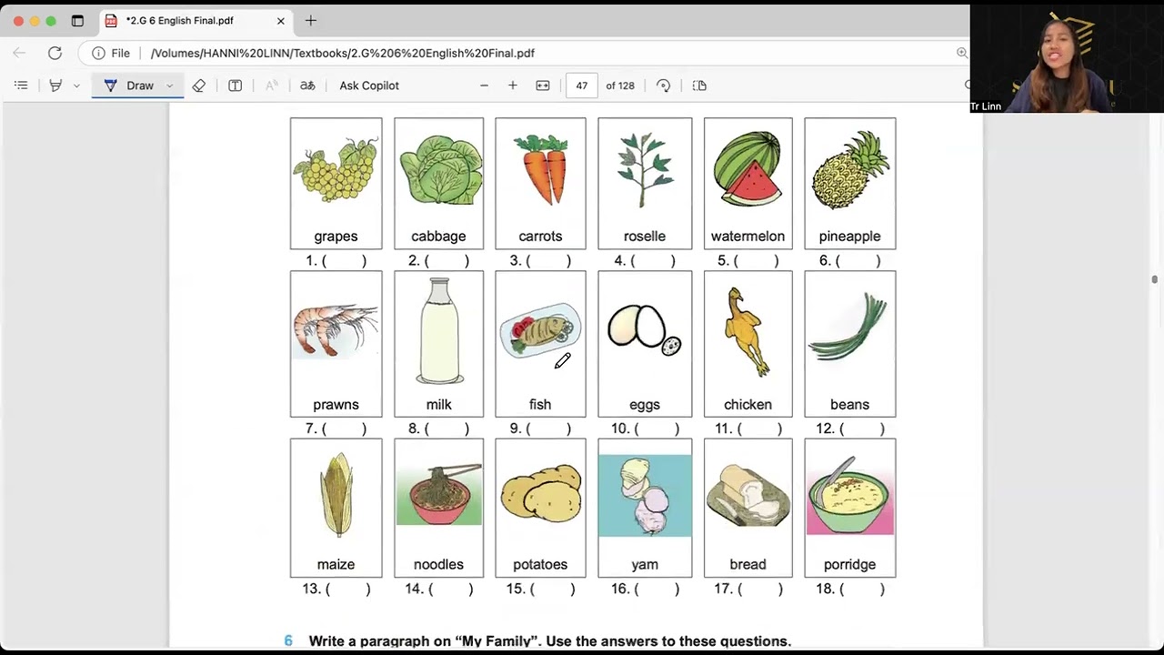Select the Erase tool
This screenshot has width=1164, height=655.
tap(199, 86)
